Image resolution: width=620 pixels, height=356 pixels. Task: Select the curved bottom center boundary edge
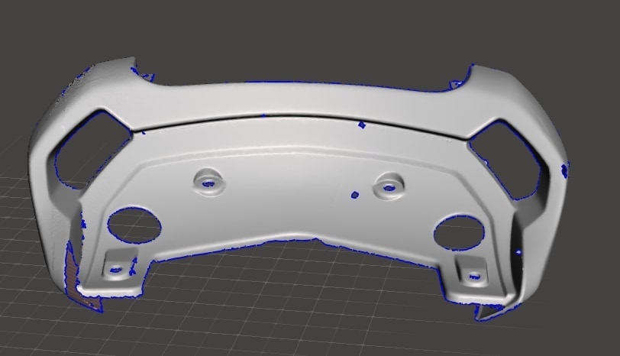(298, 242)
